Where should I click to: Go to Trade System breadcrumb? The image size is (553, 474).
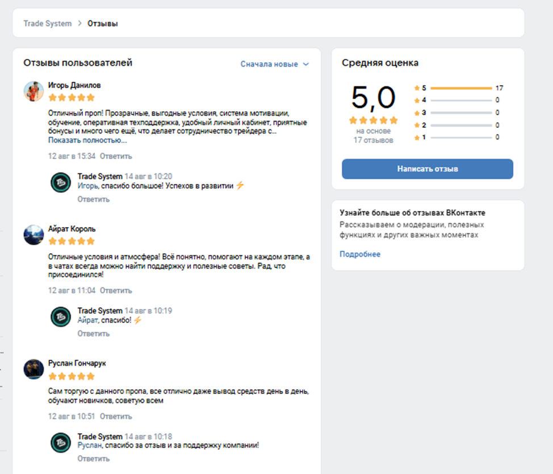click(48, 23)
